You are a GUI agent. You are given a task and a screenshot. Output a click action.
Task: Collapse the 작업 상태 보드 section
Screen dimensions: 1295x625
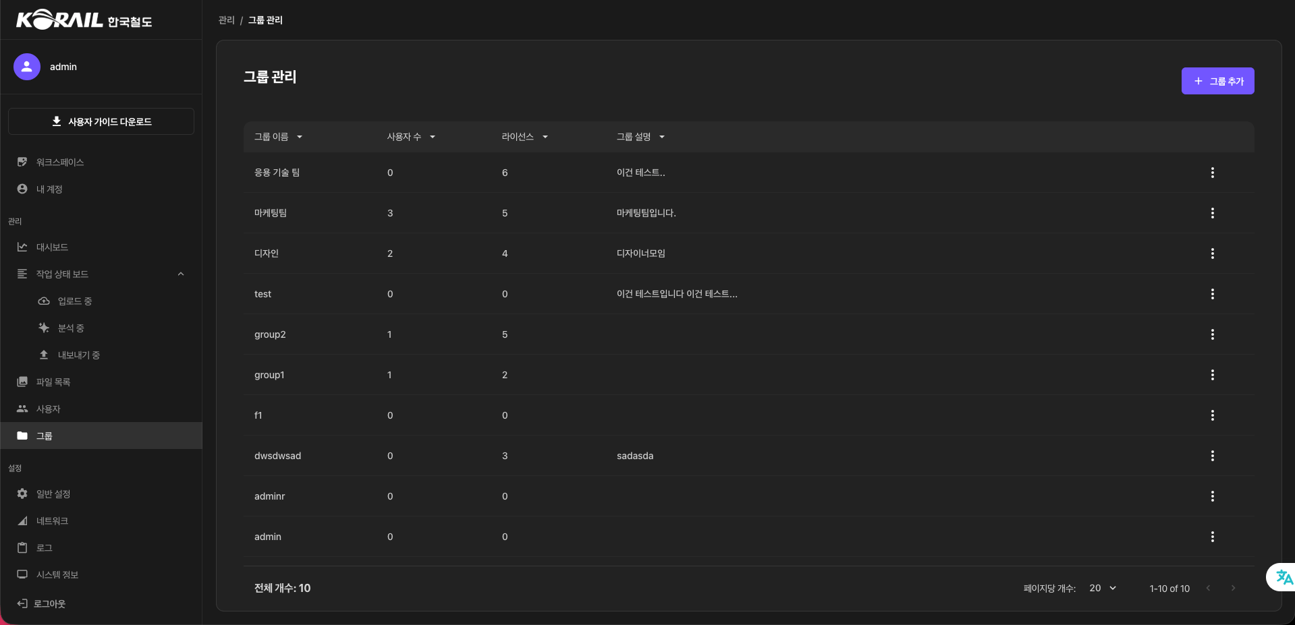tap(181, 274)
